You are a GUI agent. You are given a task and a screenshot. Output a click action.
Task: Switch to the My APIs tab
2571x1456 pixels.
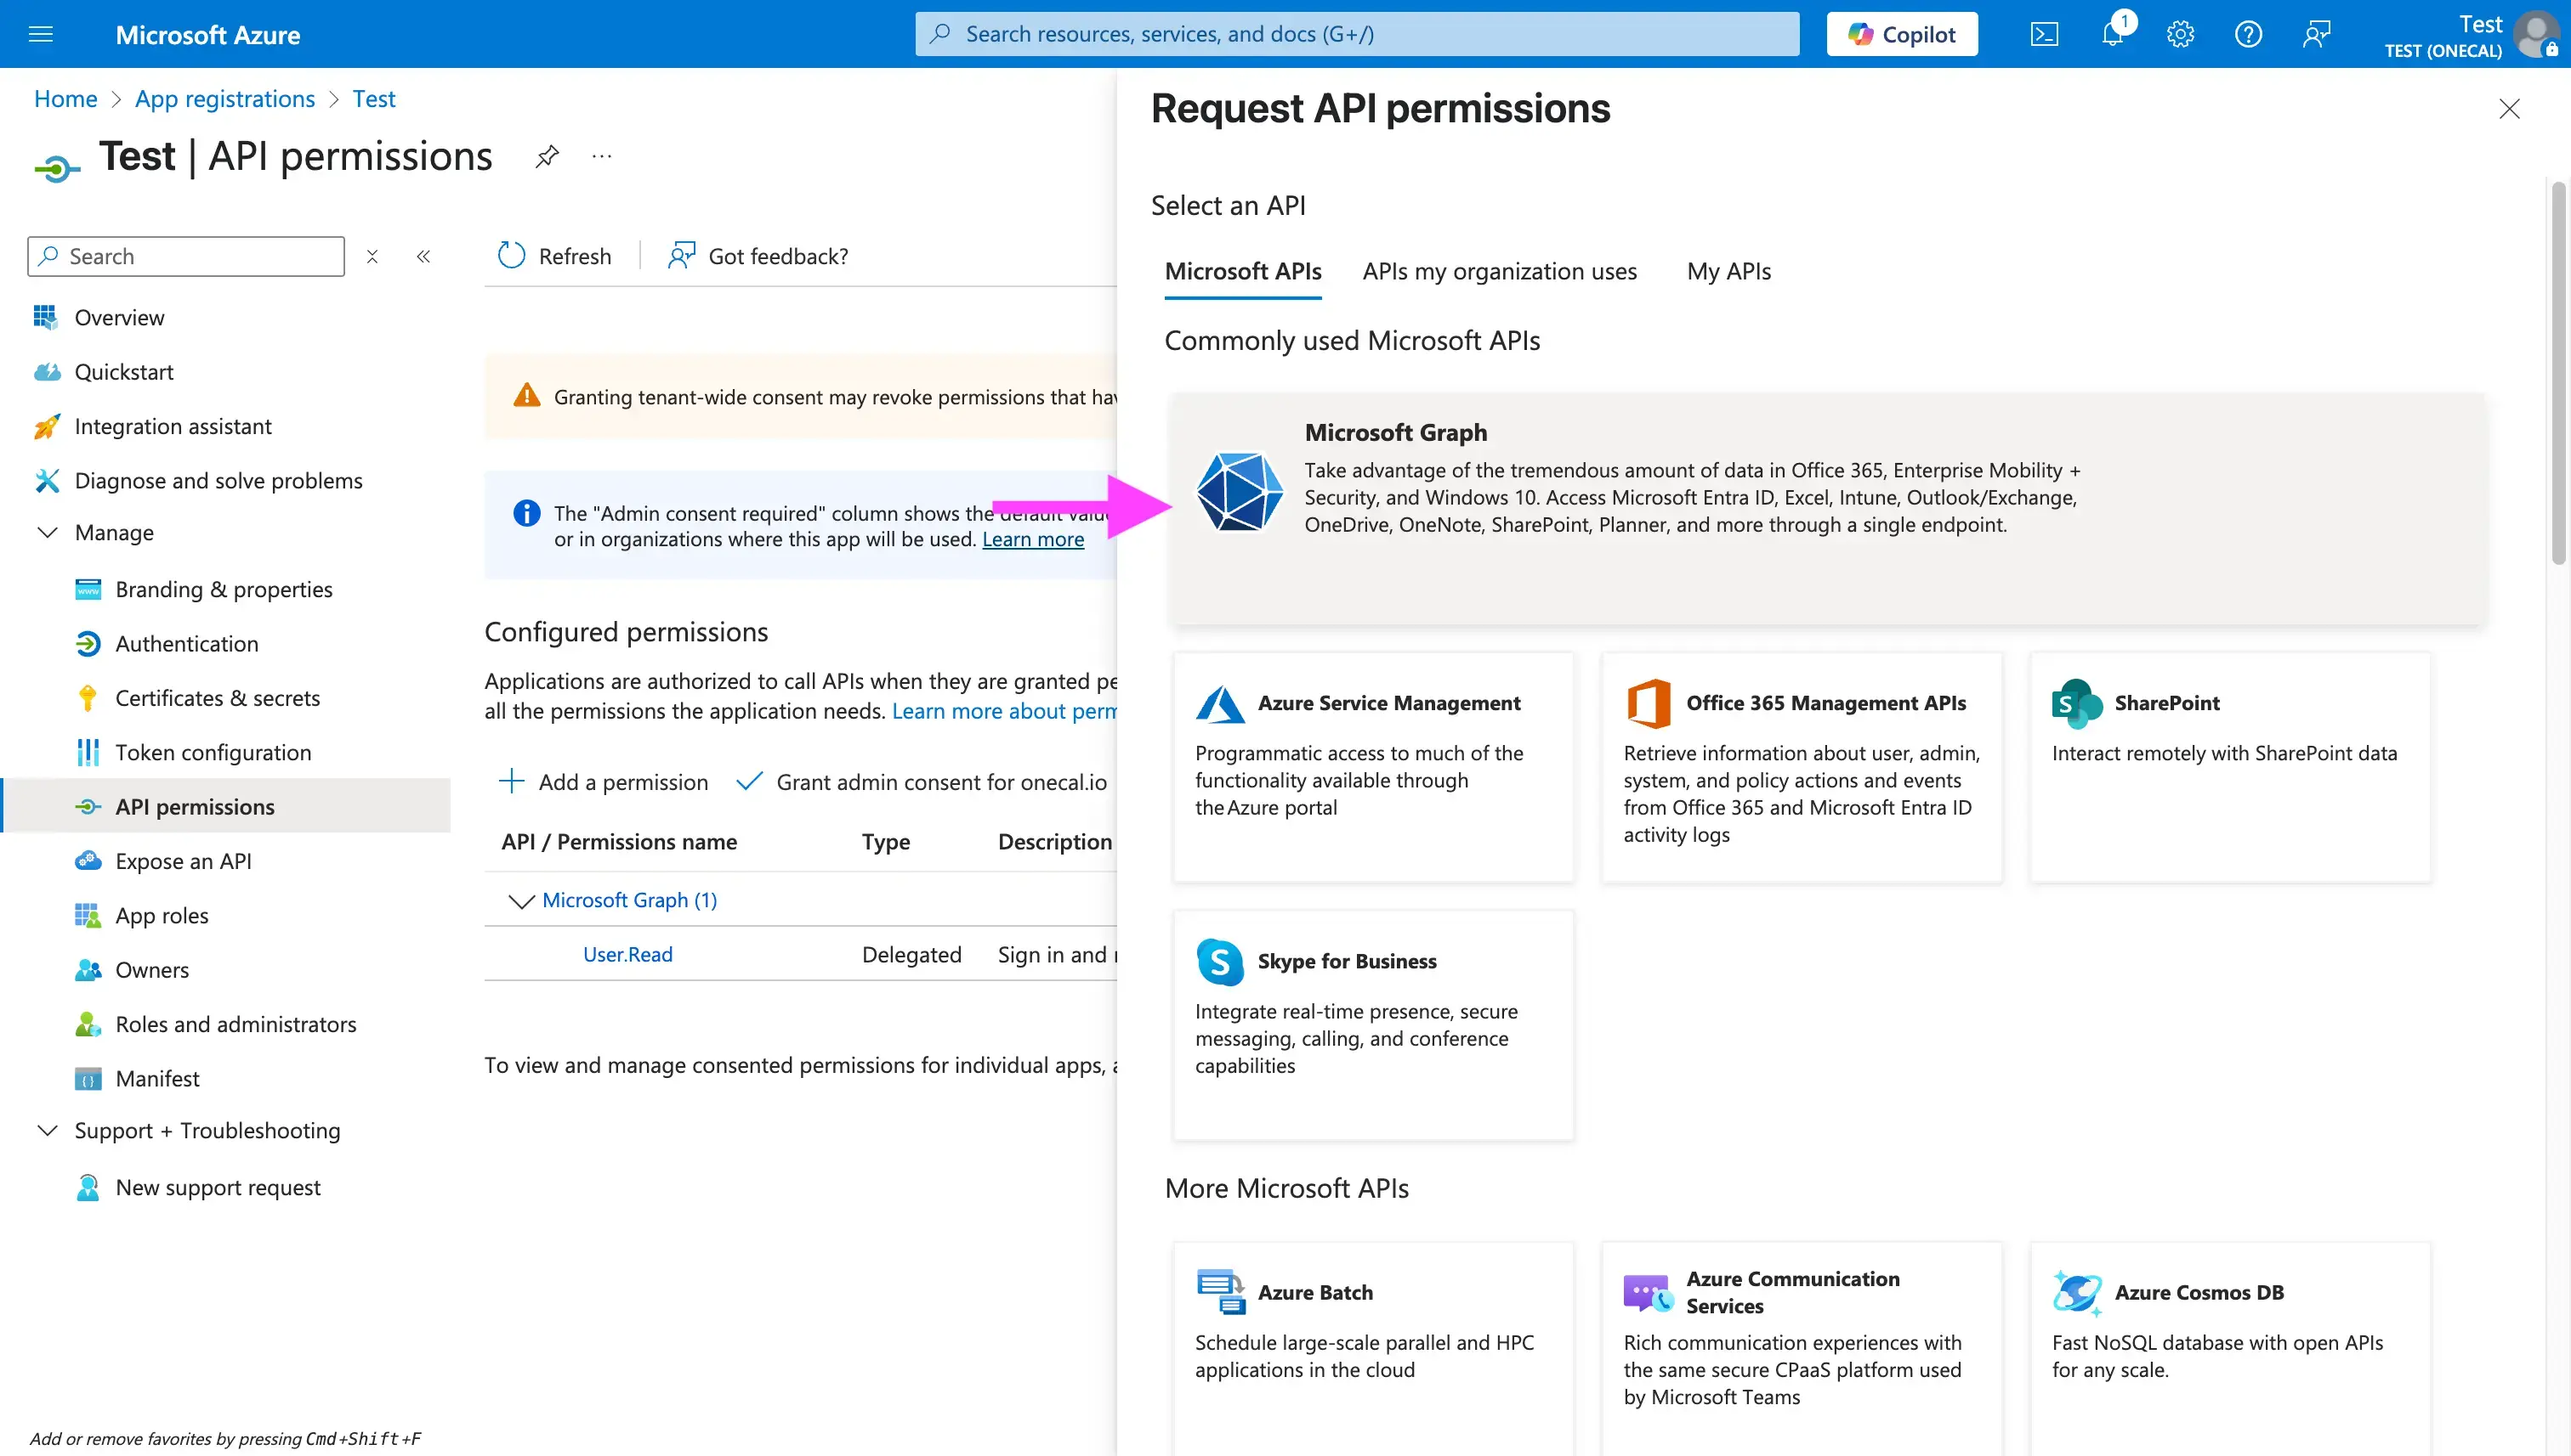pyautogui.click(x=1728, y=271)
